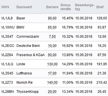Open WKN VL28BN for ThyssenKrupp

tap(7, 91)
